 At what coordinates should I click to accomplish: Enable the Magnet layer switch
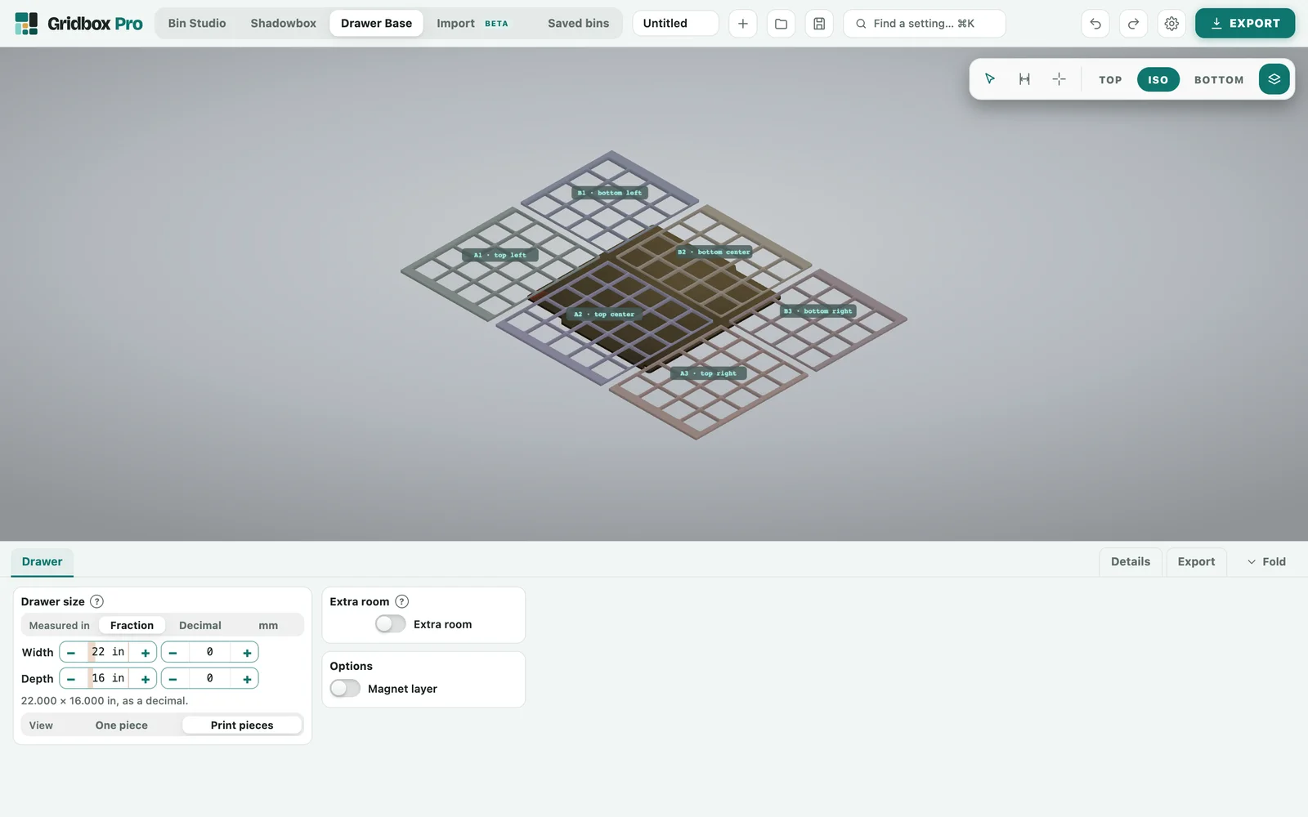coord(345,689)
